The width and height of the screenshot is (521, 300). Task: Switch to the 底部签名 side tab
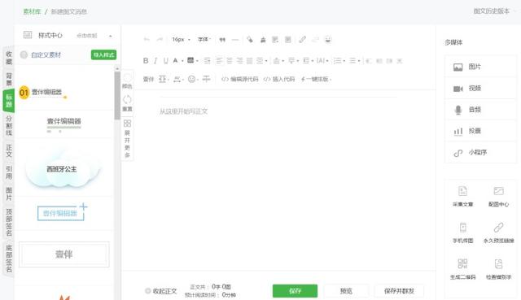pyautogui.click(x=9, y=259)
